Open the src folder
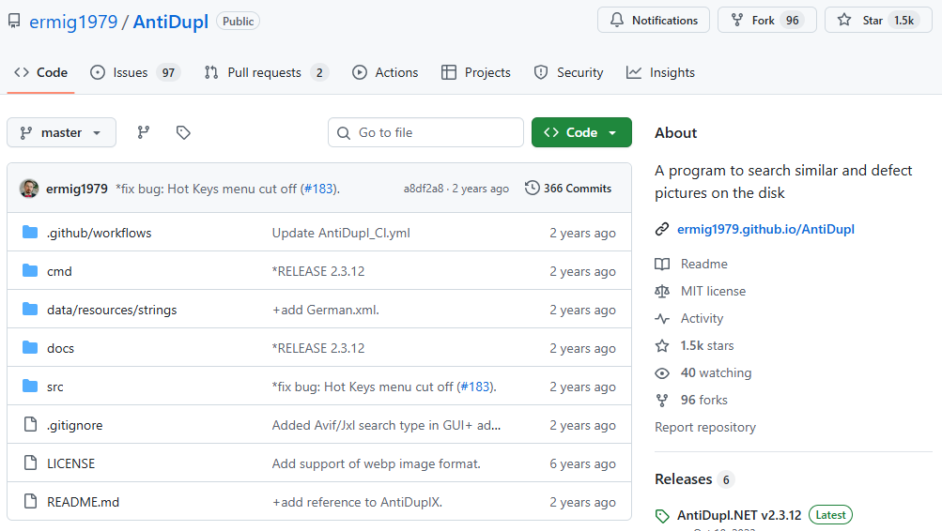Viewport: 942px width, 531px height. (x=54, y=387)
